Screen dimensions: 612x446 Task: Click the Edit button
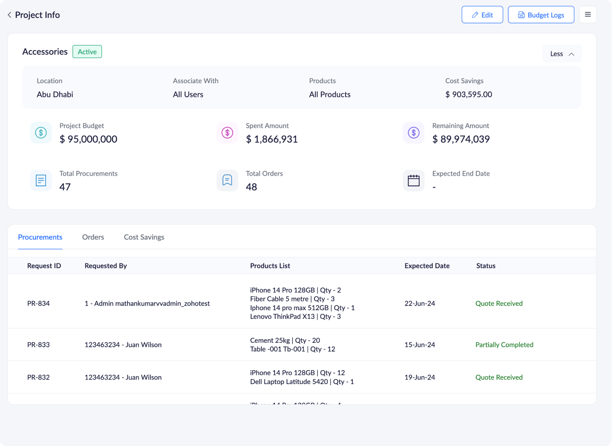482,15
